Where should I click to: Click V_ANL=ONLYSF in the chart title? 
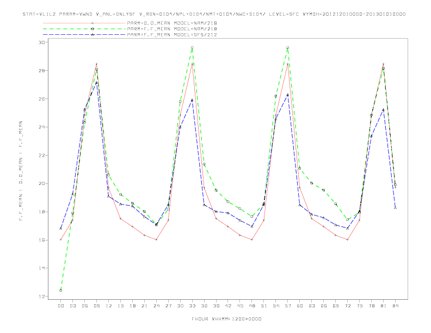coord(116,14)
